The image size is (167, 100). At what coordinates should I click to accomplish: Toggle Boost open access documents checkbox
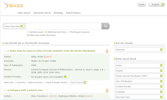tap(28, 35)
